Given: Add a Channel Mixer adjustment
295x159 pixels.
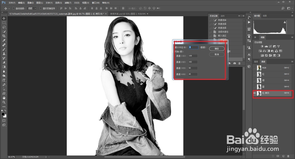Looking at the screenshot, I should 276,51.
